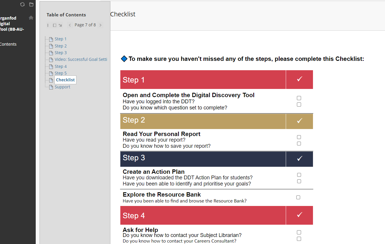The image size is (385, 244).
Task: Open the Support page link
Action: pyautogui.click(x=62, y=87)
